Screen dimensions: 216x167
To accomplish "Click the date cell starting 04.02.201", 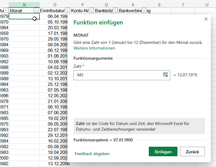I will pos(54,67).
